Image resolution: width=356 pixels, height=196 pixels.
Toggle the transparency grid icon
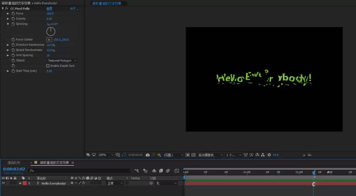point(193,155)
